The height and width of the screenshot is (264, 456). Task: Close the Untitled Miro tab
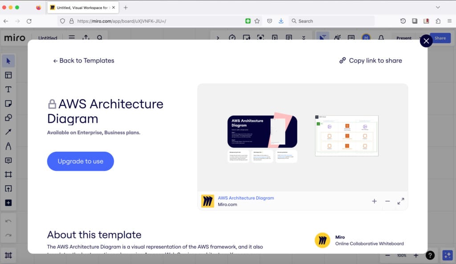pos(114,8)
